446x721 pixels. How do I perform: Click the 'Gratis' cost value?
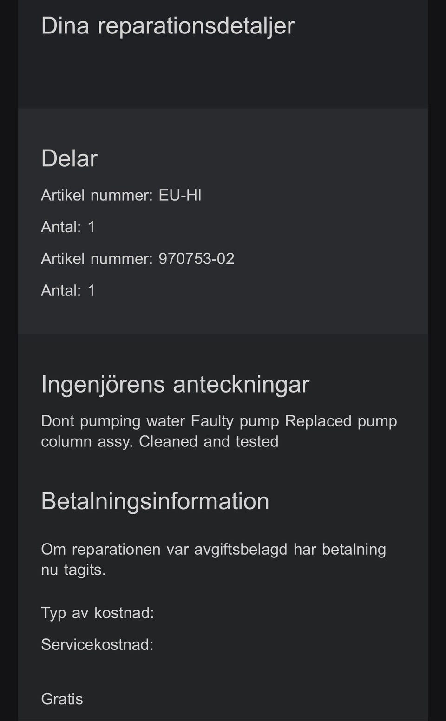(x=62, y=699)
